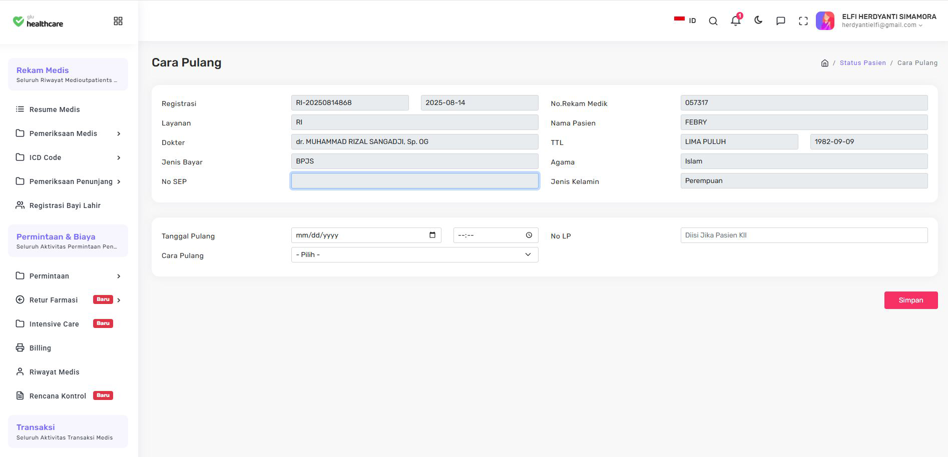Click the Tanggal Pulang date field

click(366, 235)
